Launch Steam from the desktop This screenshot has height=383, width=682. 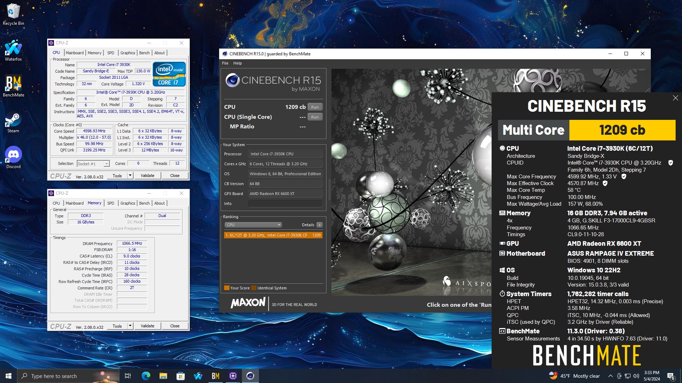(13, 122)
